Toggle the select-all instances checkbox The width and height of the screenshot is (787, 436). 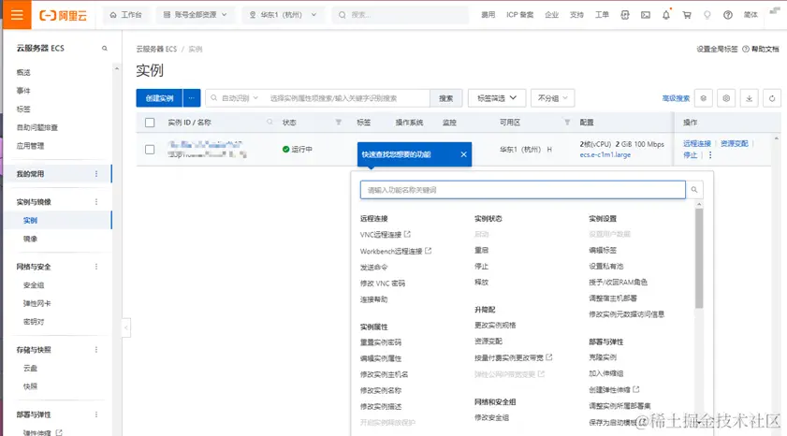150,123
